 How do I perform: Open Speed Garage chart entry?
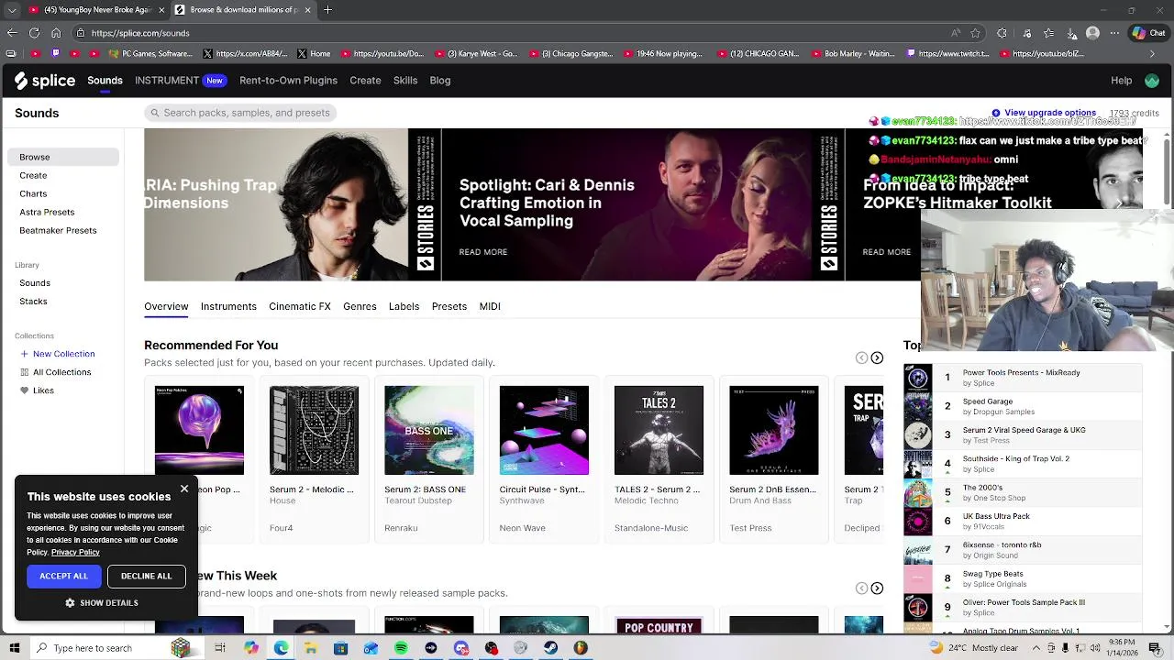[1023, 406]
